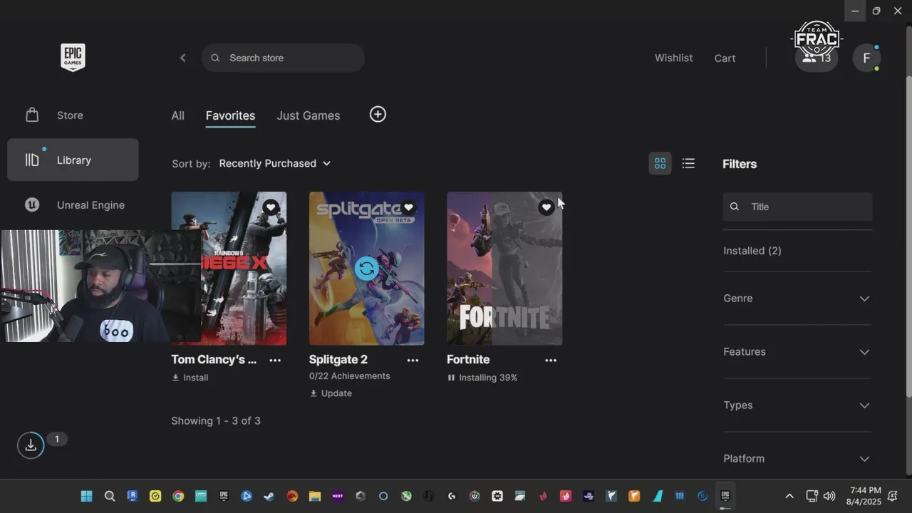
Task: Click into the Search store field
Action: [x=283, y=58]
